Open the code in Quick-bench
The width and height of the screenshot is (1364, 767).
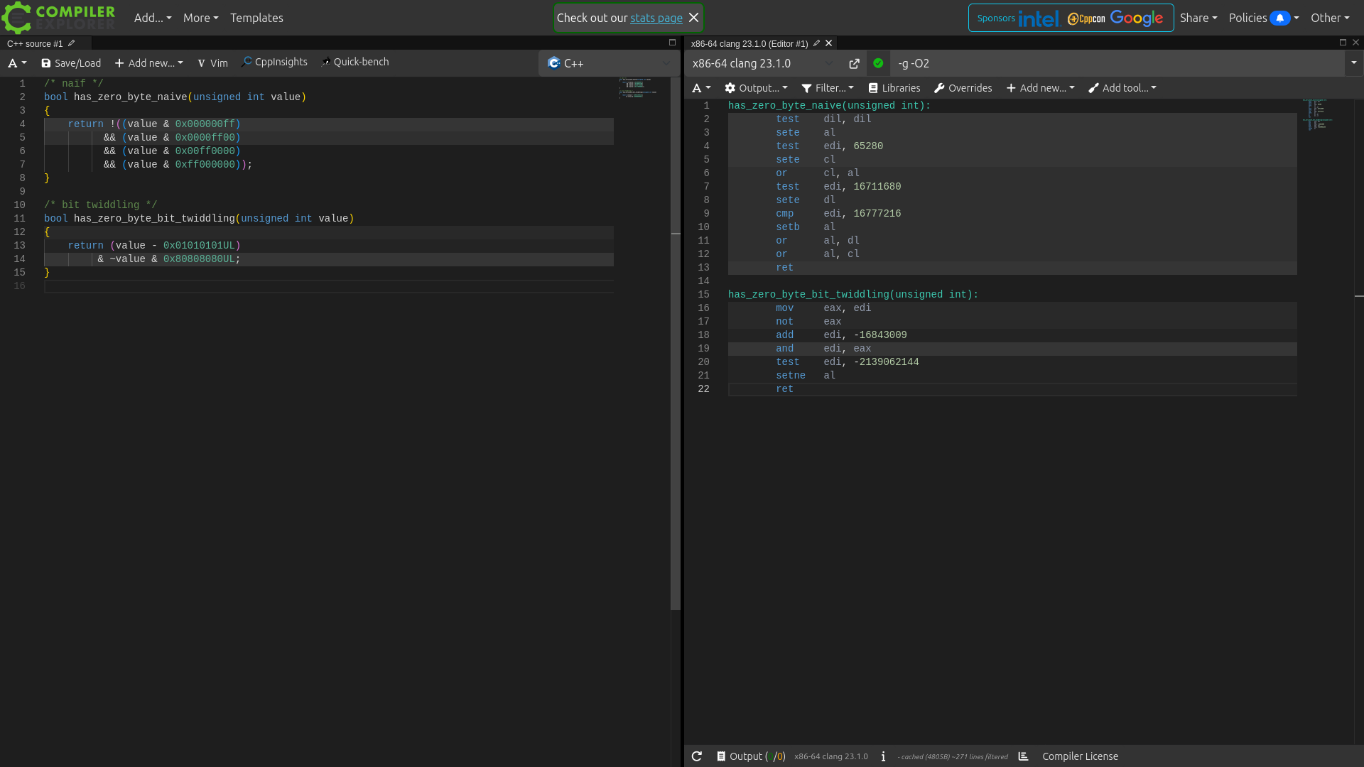[354, 62]
